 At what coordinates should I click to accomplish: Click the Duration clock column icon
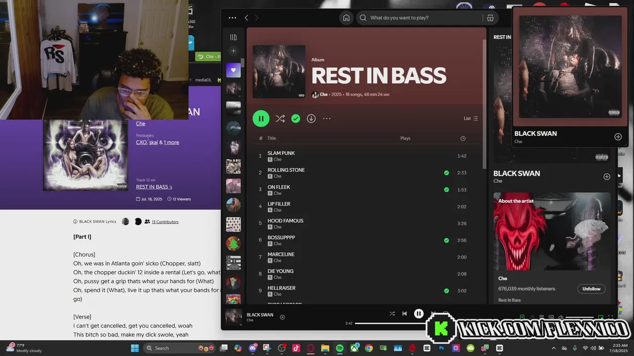point(463,138)
